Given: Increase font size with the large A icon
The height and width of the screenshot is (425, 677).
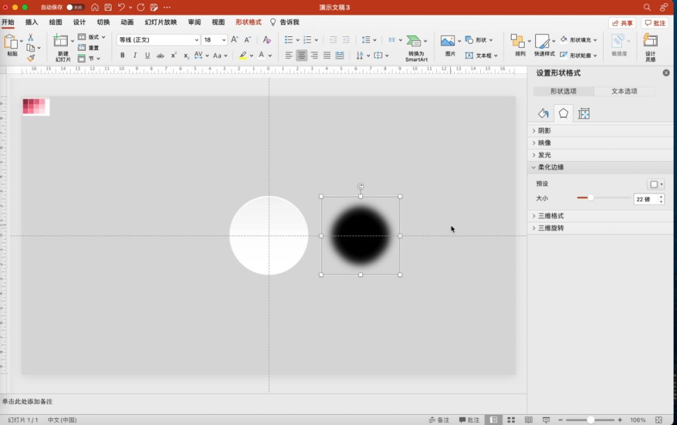Looking at the screenshot, I should 234,39.
